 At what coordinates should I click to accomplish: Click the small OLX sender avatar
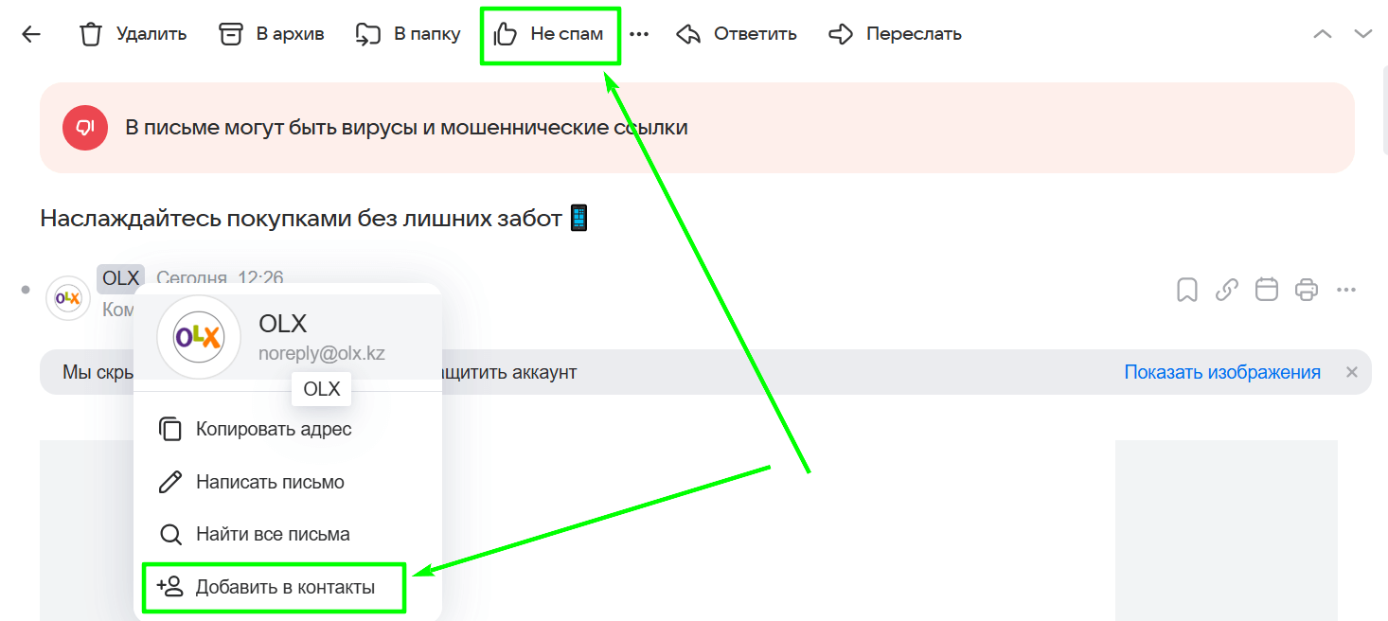pyautogui.click(x=67, y=298)
